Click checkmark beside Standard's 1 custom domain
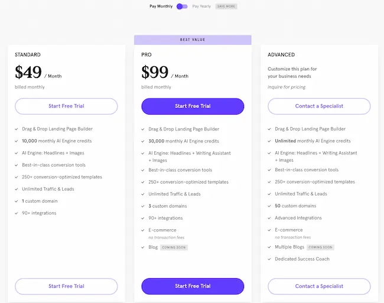The height and width of the screenshot is (303, 384). click(x=17, y=201)
